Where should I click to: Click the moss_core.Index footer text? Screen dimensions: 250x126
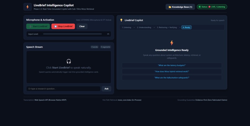point(129,100)
